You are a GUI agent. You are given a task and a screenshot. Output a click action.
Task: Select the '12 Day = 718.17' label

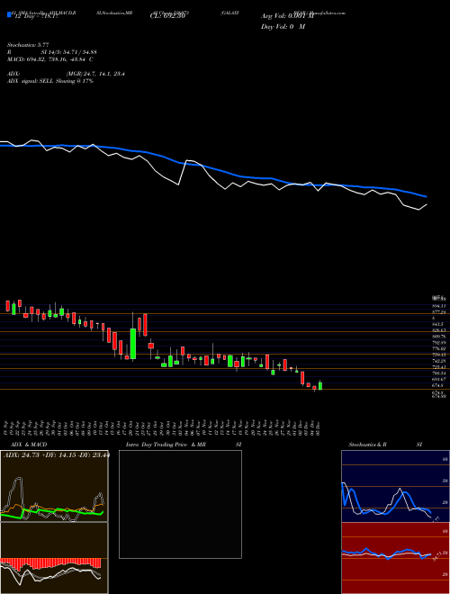[35, 17]
